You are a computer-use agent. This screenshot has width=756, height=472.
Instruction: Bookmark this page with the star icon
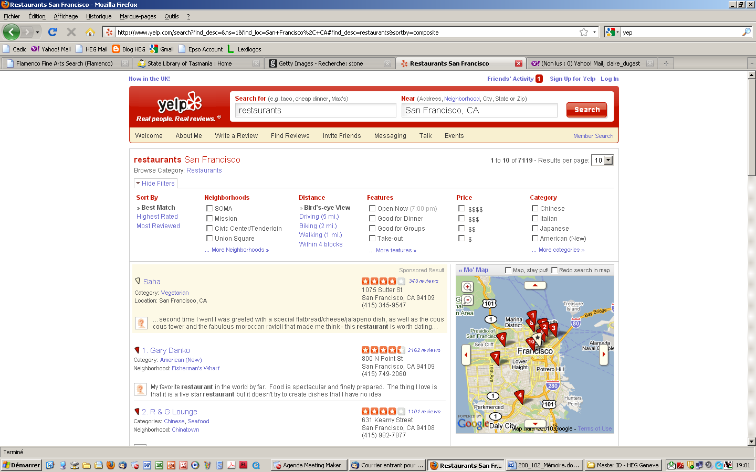[x=584, y=32]
